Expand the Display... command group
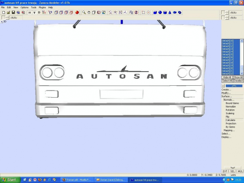This screenshot has width=244, height=183. (226, 137)
